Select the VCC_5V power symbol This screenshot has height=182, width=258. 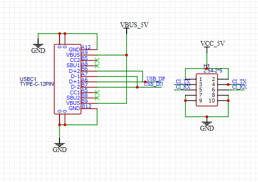pos(212,46)
